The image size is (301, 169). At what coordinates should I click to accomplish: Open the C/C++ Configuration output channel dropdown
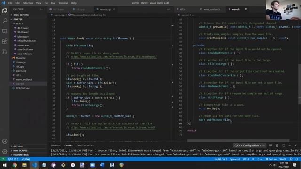249,146
